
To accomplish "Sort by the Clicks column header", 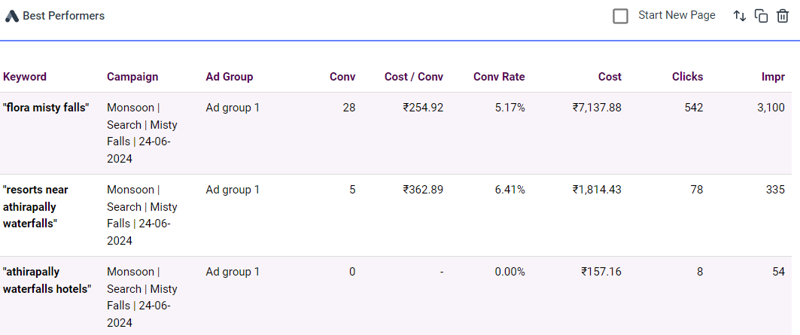I will [687, 77].
